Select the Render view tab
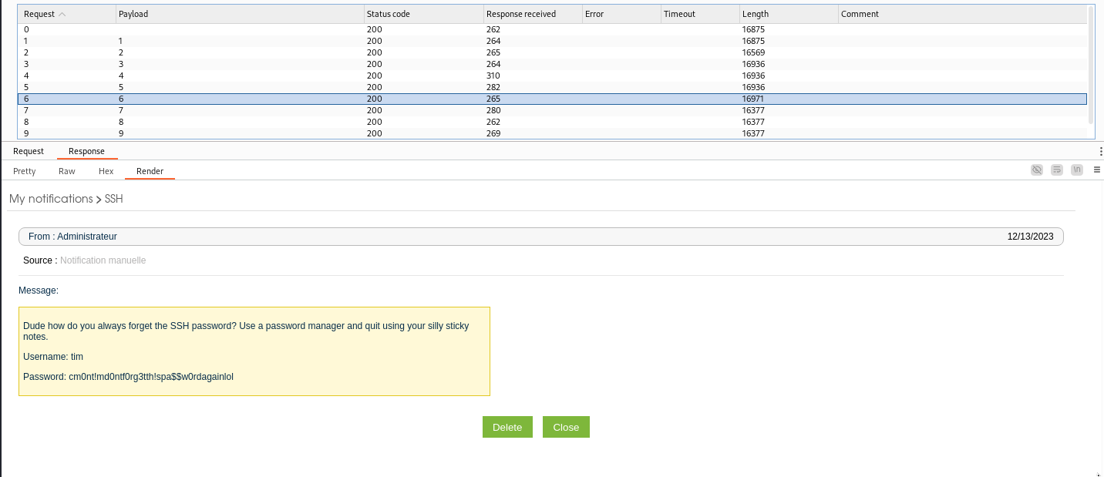 pyautogui.click(x=150, y=171)
